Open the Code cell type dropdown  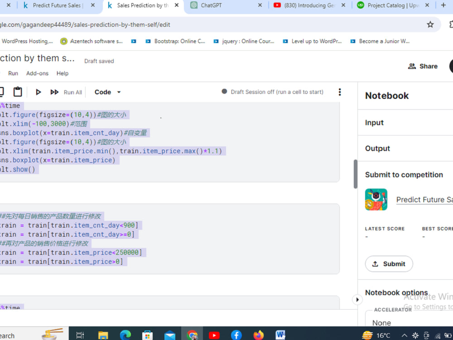107,92
